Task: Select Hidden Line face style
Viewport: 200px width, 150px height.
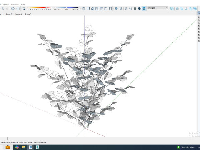Action: [x=130, y=9]
